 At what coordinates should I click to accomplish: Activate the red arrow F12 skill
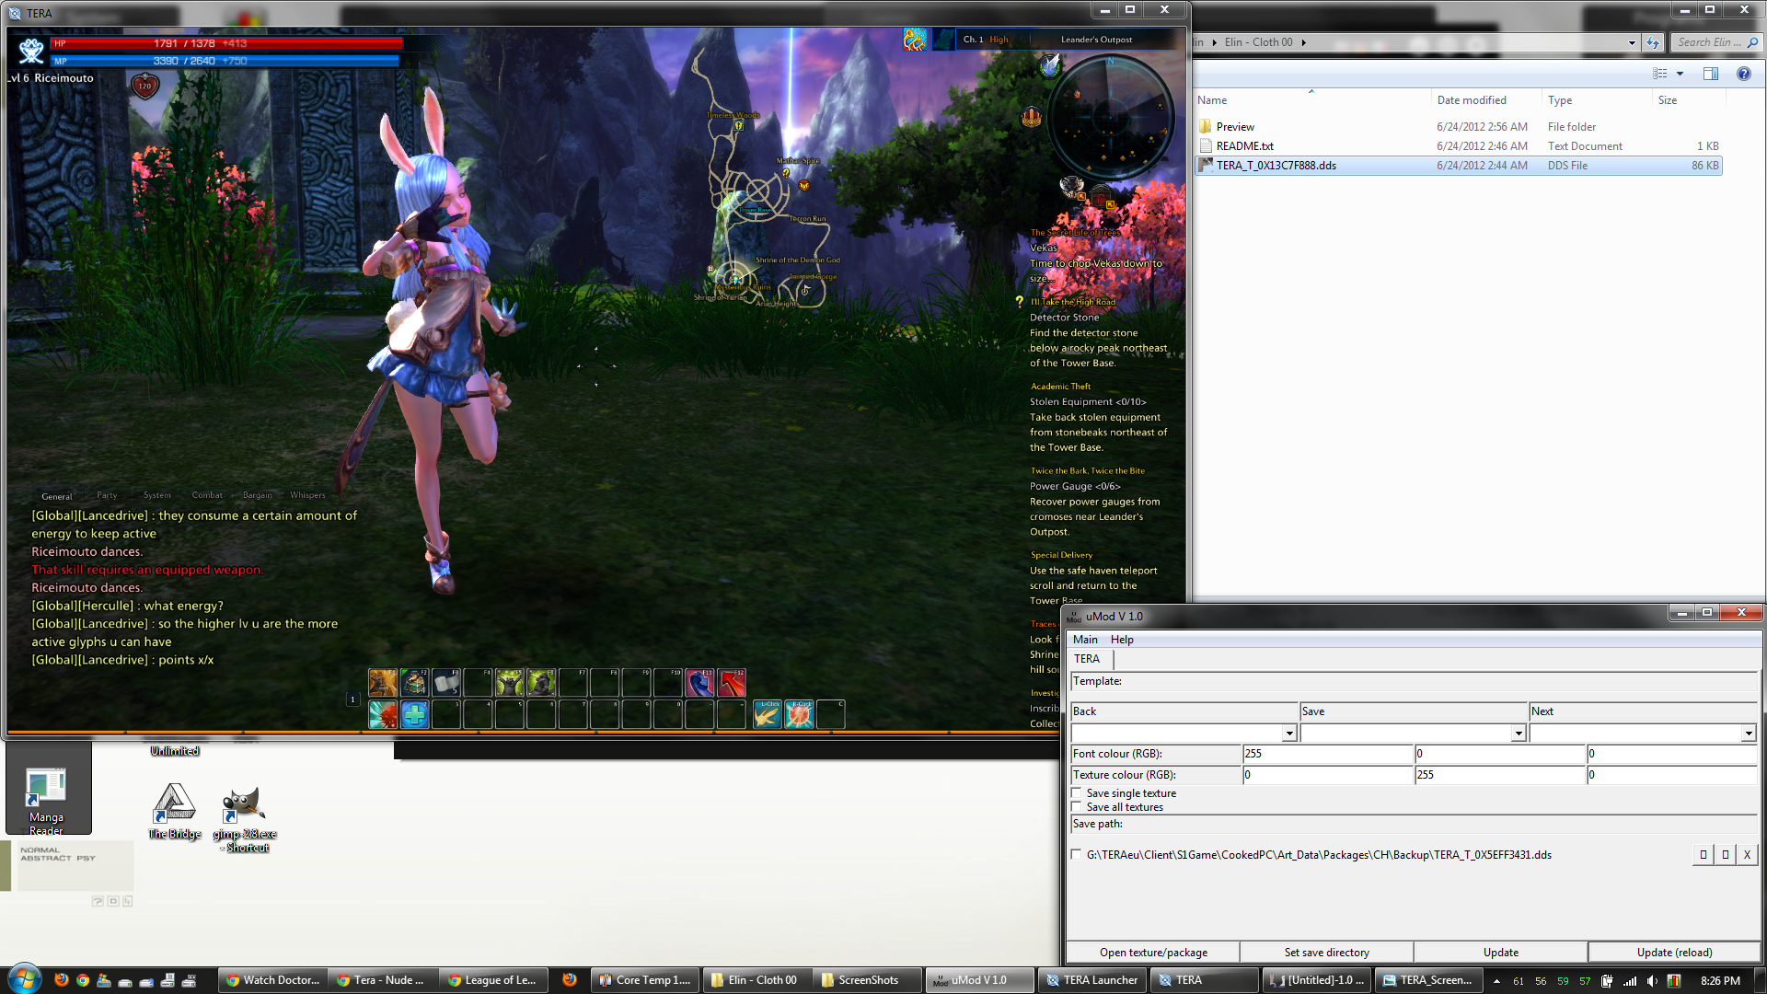click(x=732, y=682)
